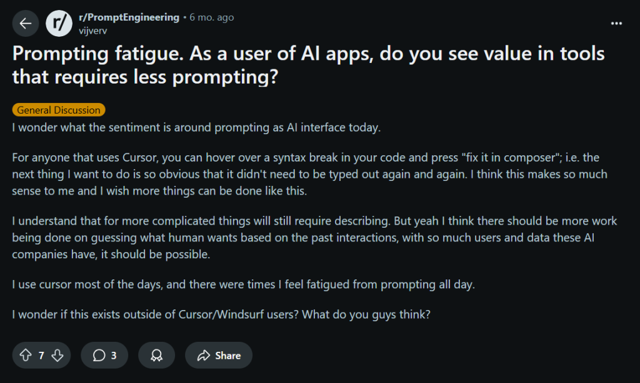Click the back arrow button

tap(25, 24)
